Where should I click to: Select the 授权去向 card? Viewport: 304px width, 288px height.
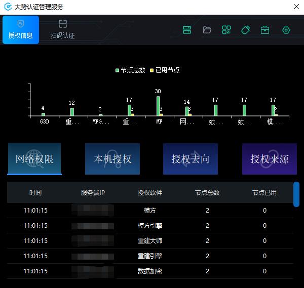(x=191, y=159)
